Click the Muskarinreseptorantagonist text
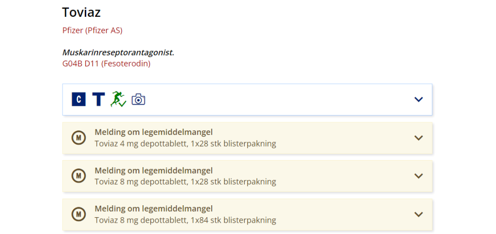The image size is (496, 234). [x=119, y=53]
